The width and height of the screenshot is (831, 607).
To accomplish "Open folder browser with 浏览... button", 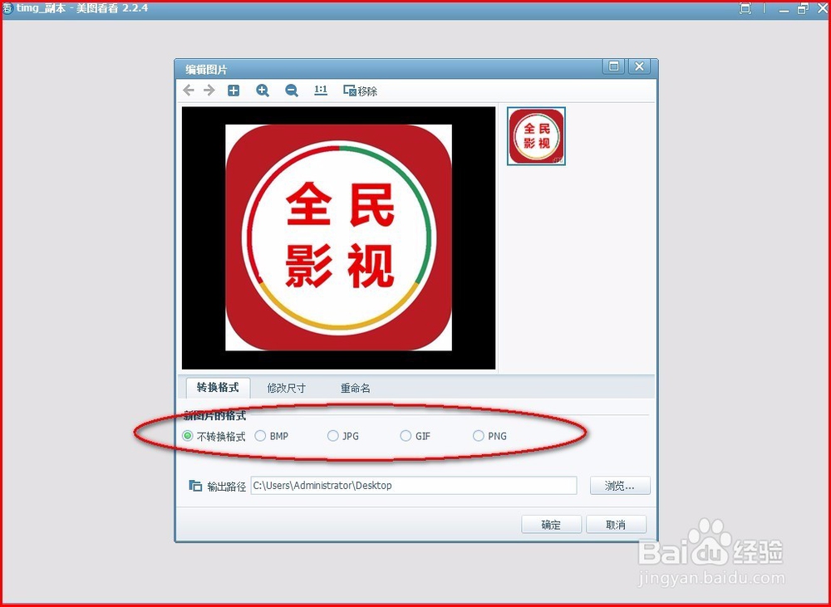I will click(x=620, y=486).
